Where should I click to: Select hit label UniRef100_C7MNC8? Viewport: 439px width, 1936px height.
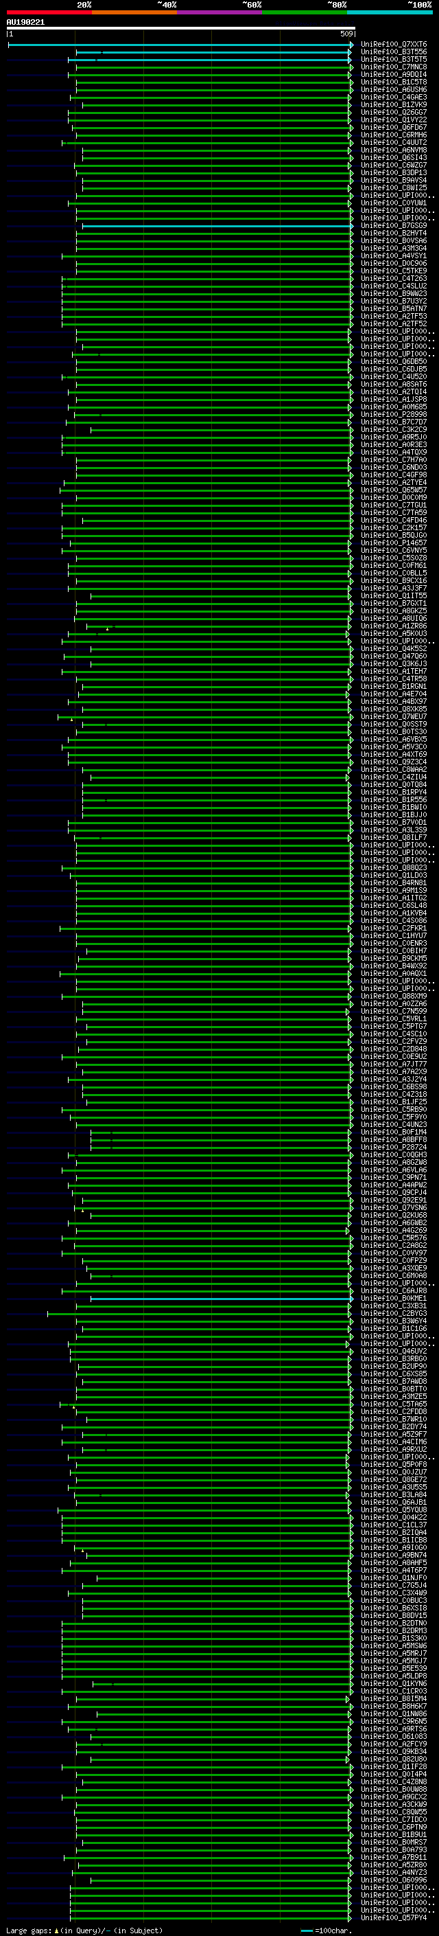pyautogui.click(x=394, y=67)
